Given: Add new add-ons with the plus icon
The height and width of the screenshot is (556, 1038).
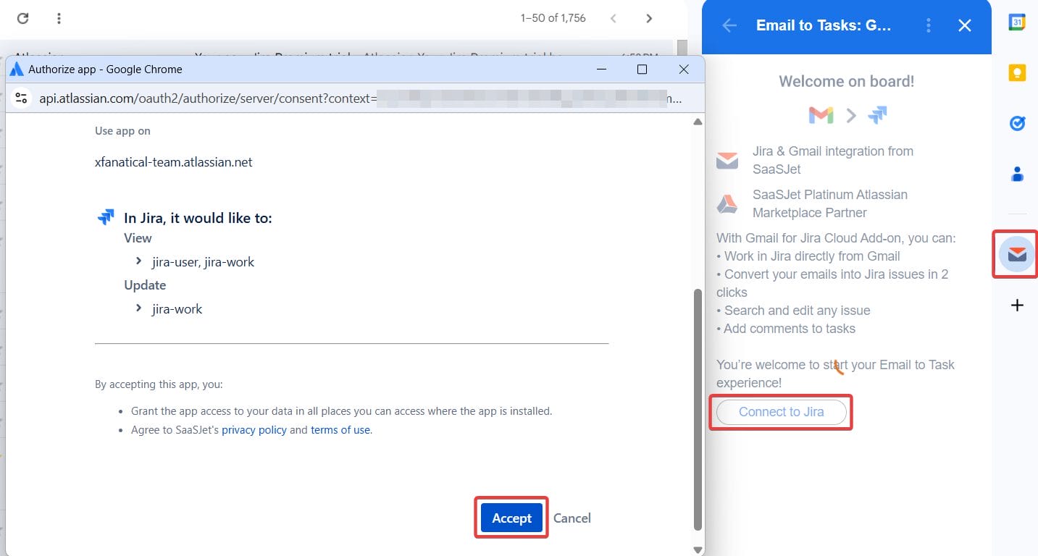Looking at the screenshot, I should [1017, 305].
